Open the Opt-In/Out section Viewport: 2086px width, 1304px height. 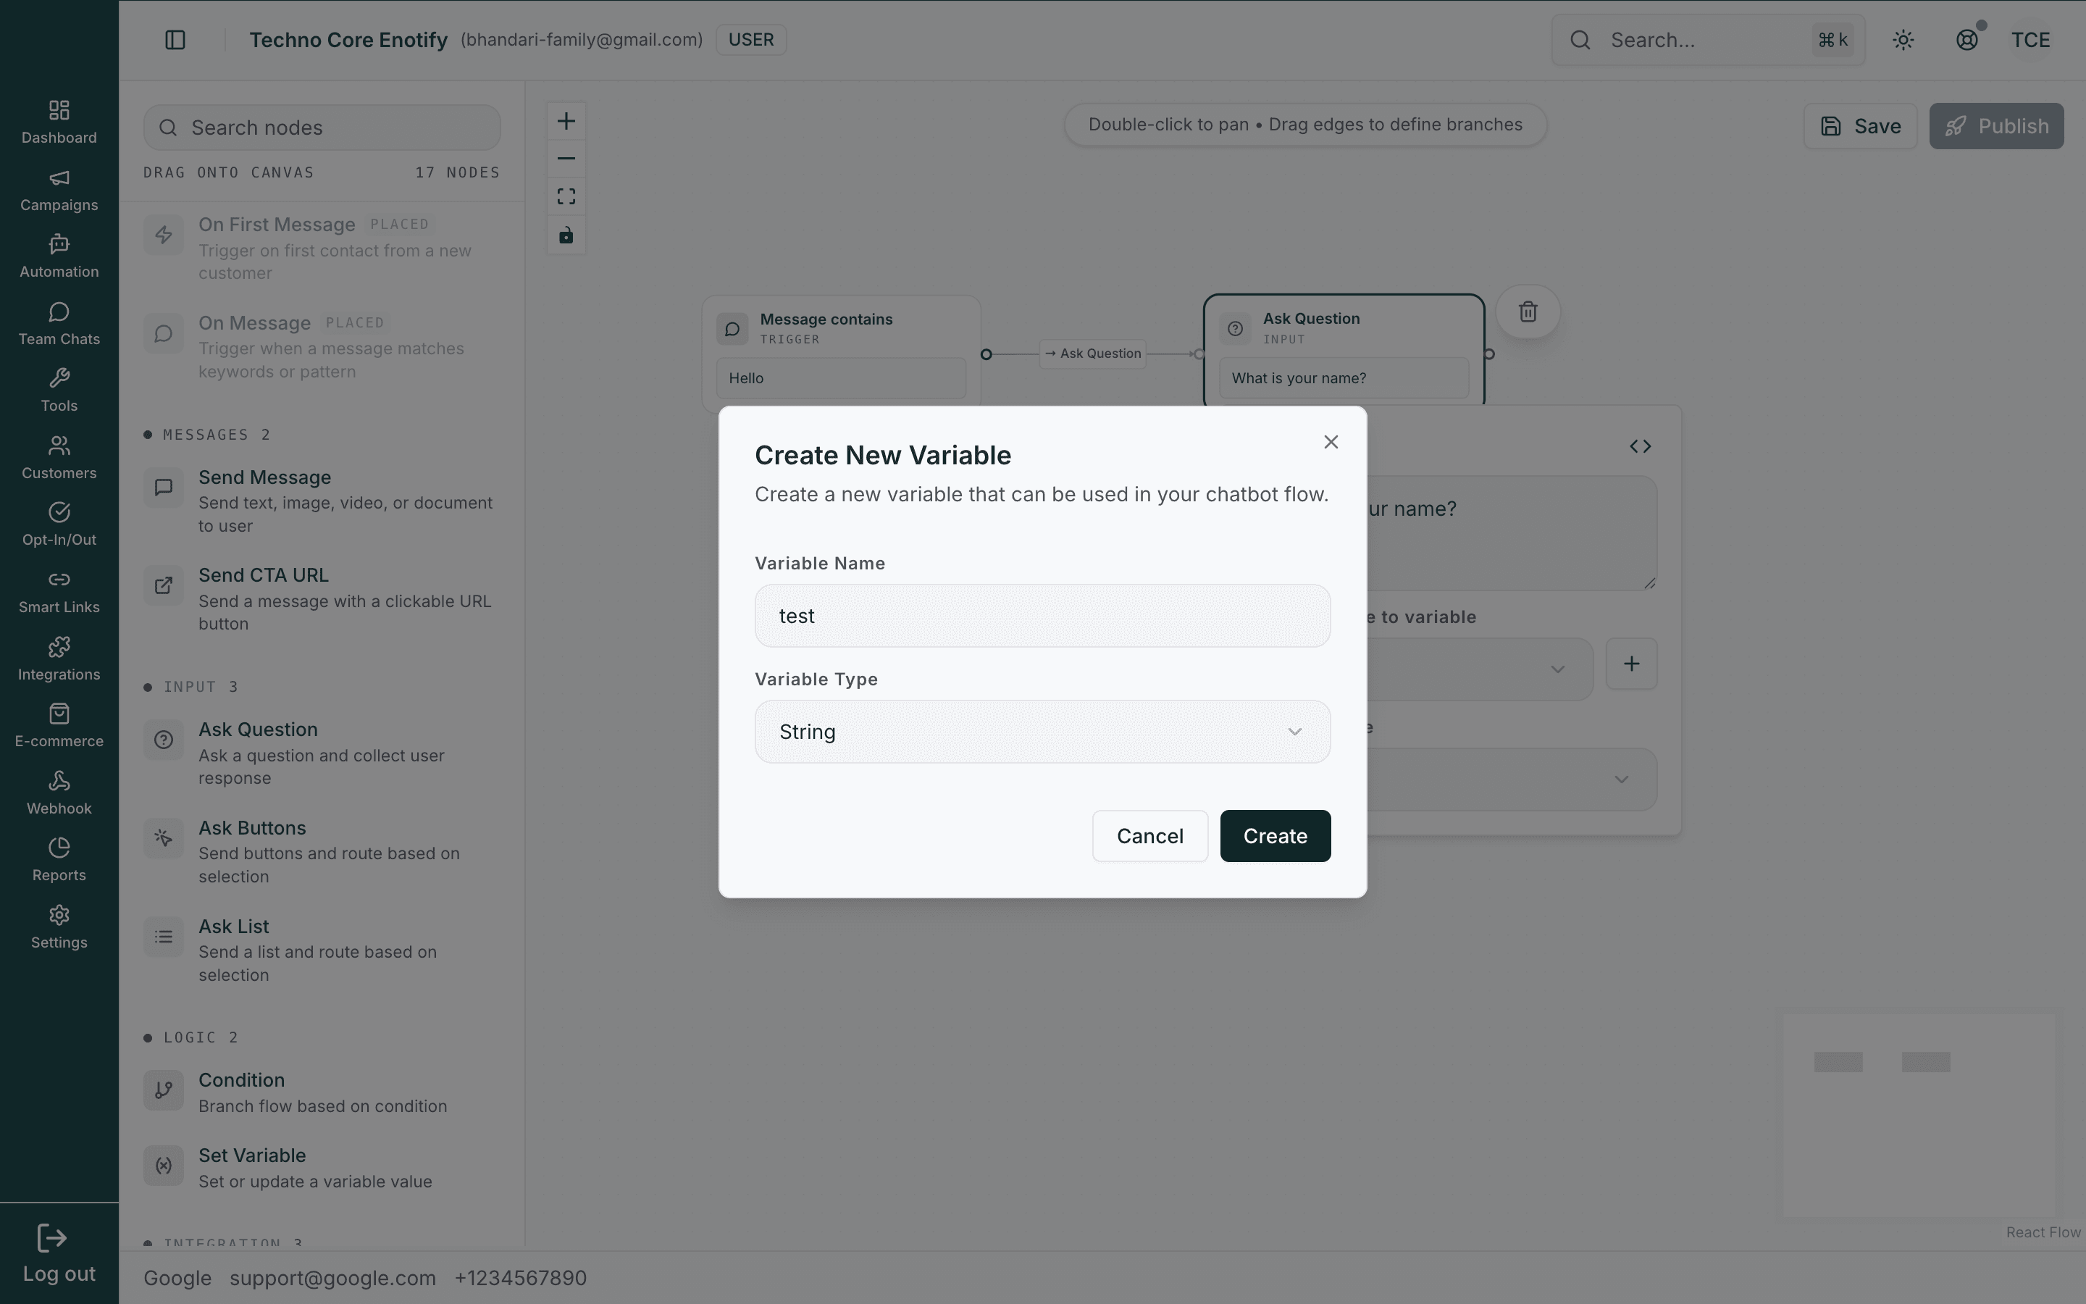point(59,524)
